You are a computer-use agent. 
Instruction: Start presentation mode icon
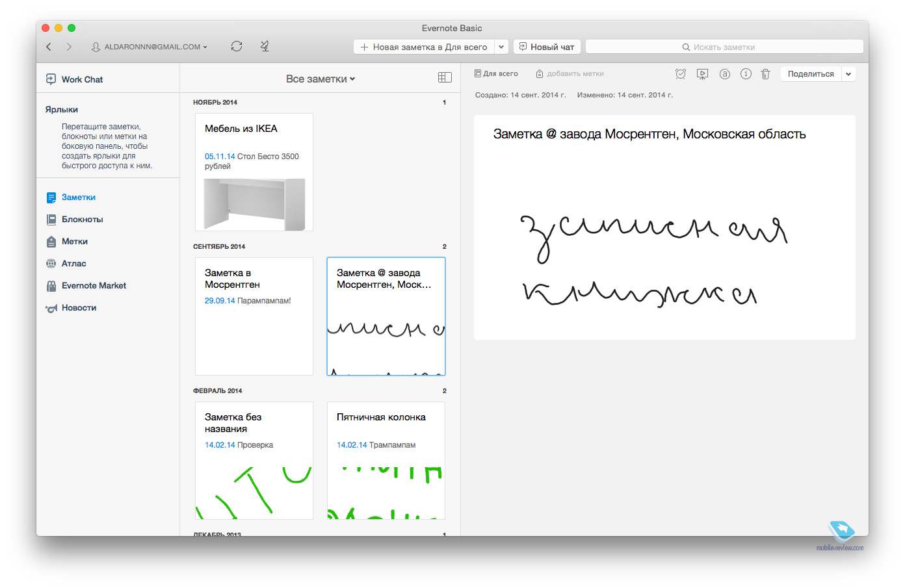702,74
